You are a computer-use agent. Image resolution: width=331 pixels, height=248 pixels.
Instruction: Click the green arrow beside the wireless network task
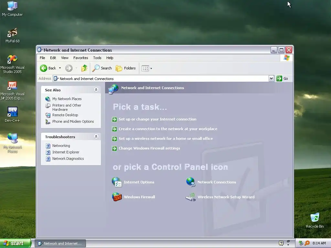114,139
